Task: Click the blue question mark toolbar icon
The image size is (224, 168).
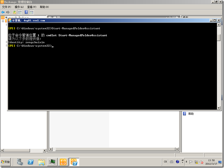Action: [x=26, y=12]
